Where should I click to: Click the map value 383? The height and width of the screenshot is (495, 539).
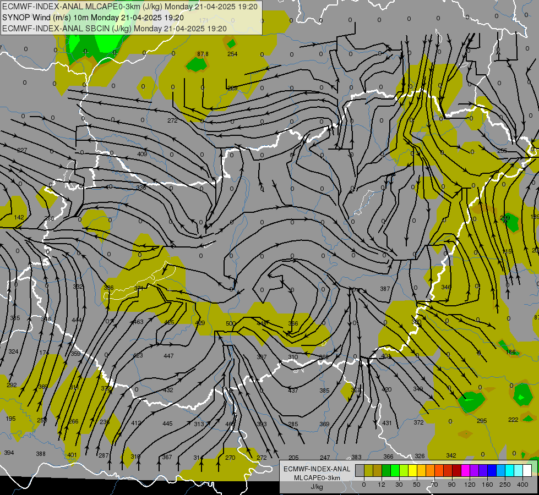pyautogui.click(x=356, y=457)
